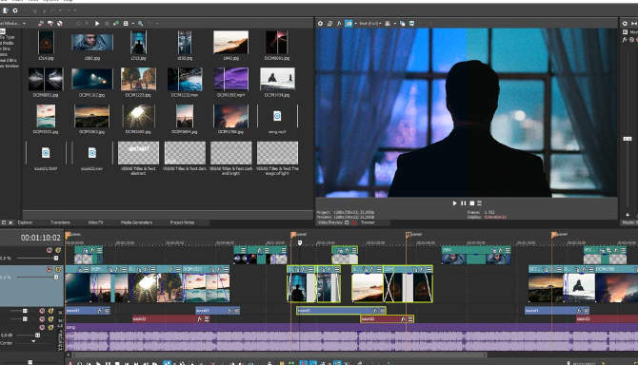
Task: Solo the sound1 audio track
Action: pyautogui.click(x=50, y=311)
